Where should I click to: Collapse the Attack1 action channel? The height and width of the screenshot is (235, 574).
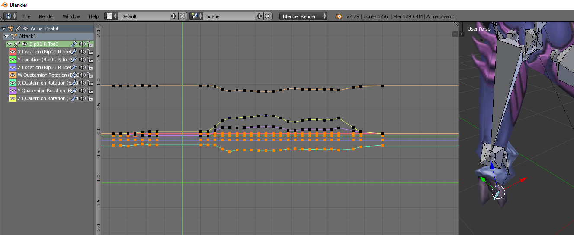[x=6, y=36]
